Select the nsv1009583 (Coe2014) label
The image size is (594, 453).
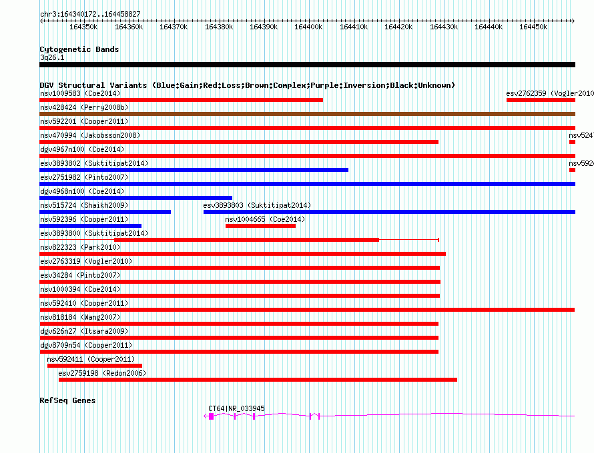[x=80, y=93]
